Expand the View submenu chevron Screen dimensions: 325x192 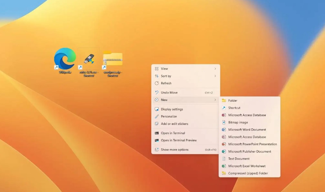[215, 68]
